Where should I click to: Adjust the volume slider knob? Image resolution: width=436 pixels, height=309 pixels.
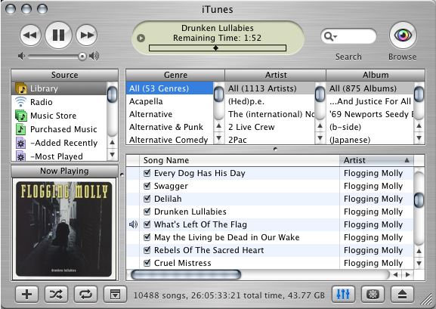click(x=82, y=57)
